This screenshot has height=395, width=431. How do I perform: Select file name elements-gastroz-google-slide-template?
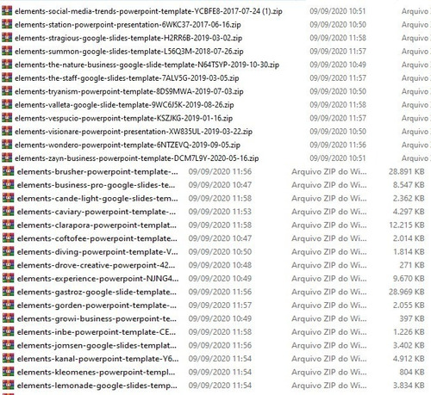tap(97, 292)
